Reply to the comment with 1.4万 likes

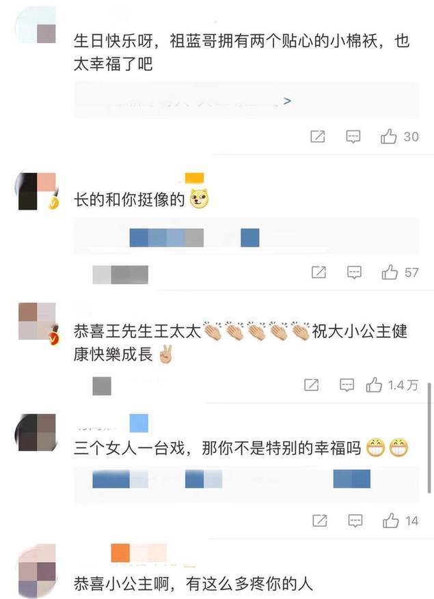[347, 385]
